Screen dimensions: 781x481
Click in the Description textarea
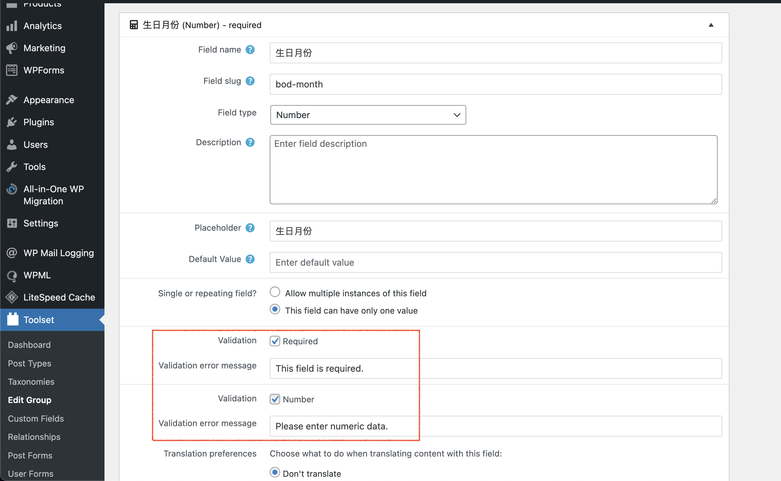pos(493,170)
